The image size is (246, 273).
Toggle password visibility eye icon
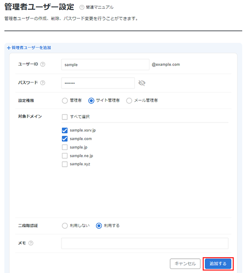coord(142,83)
